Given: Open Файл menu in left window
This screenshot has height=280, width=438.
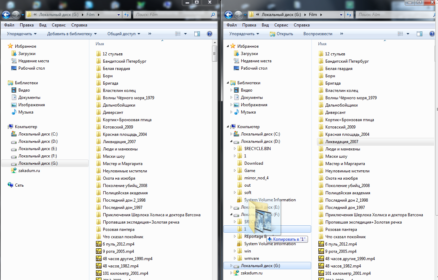Looking at the screenshot, I should (x=9, y=25).
